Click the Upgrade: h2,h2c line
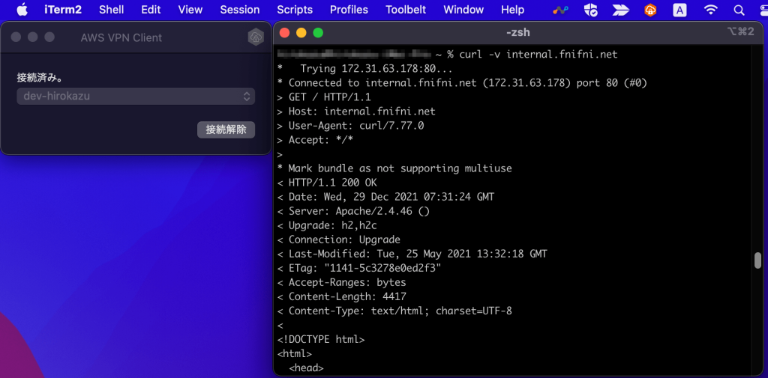This screenshot has width=768, height=378. click(327, 225)
